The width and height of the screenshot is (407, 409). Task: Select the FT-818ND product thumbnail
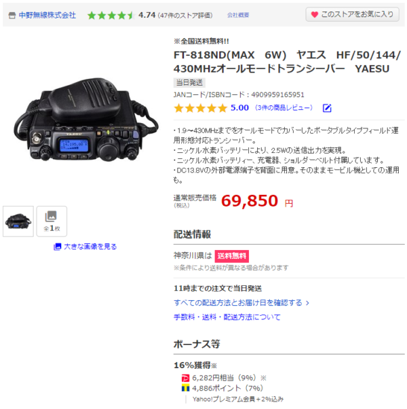point(18,221)
